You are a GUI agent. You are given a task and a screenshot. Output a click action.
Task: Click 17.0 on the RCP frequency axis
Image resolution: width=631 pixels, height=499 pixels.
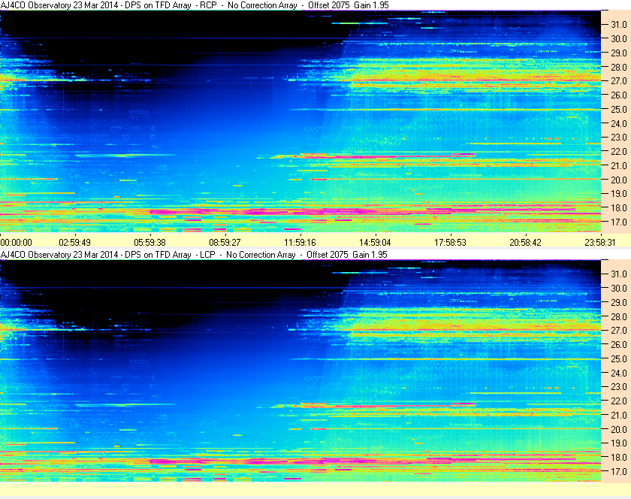pyautogui.click(x=619, y=222)
